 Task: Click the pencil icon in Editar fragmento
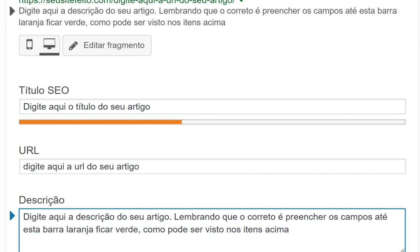pos(73,45)
